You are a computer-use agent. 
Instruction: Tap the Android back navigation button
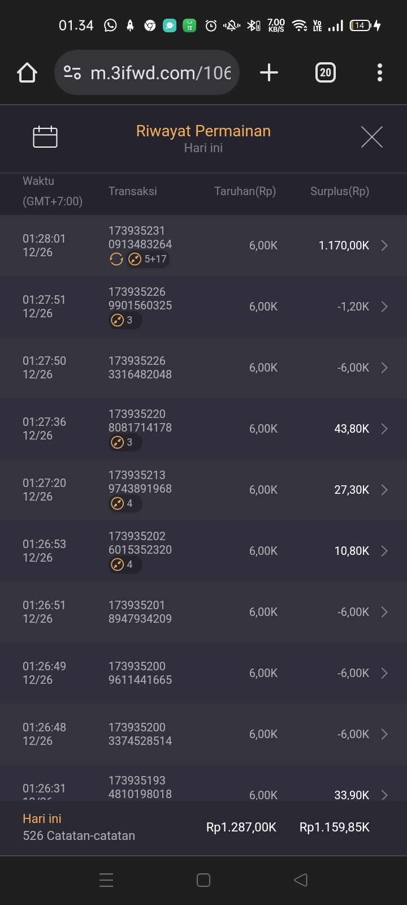[x=301, y=880]
